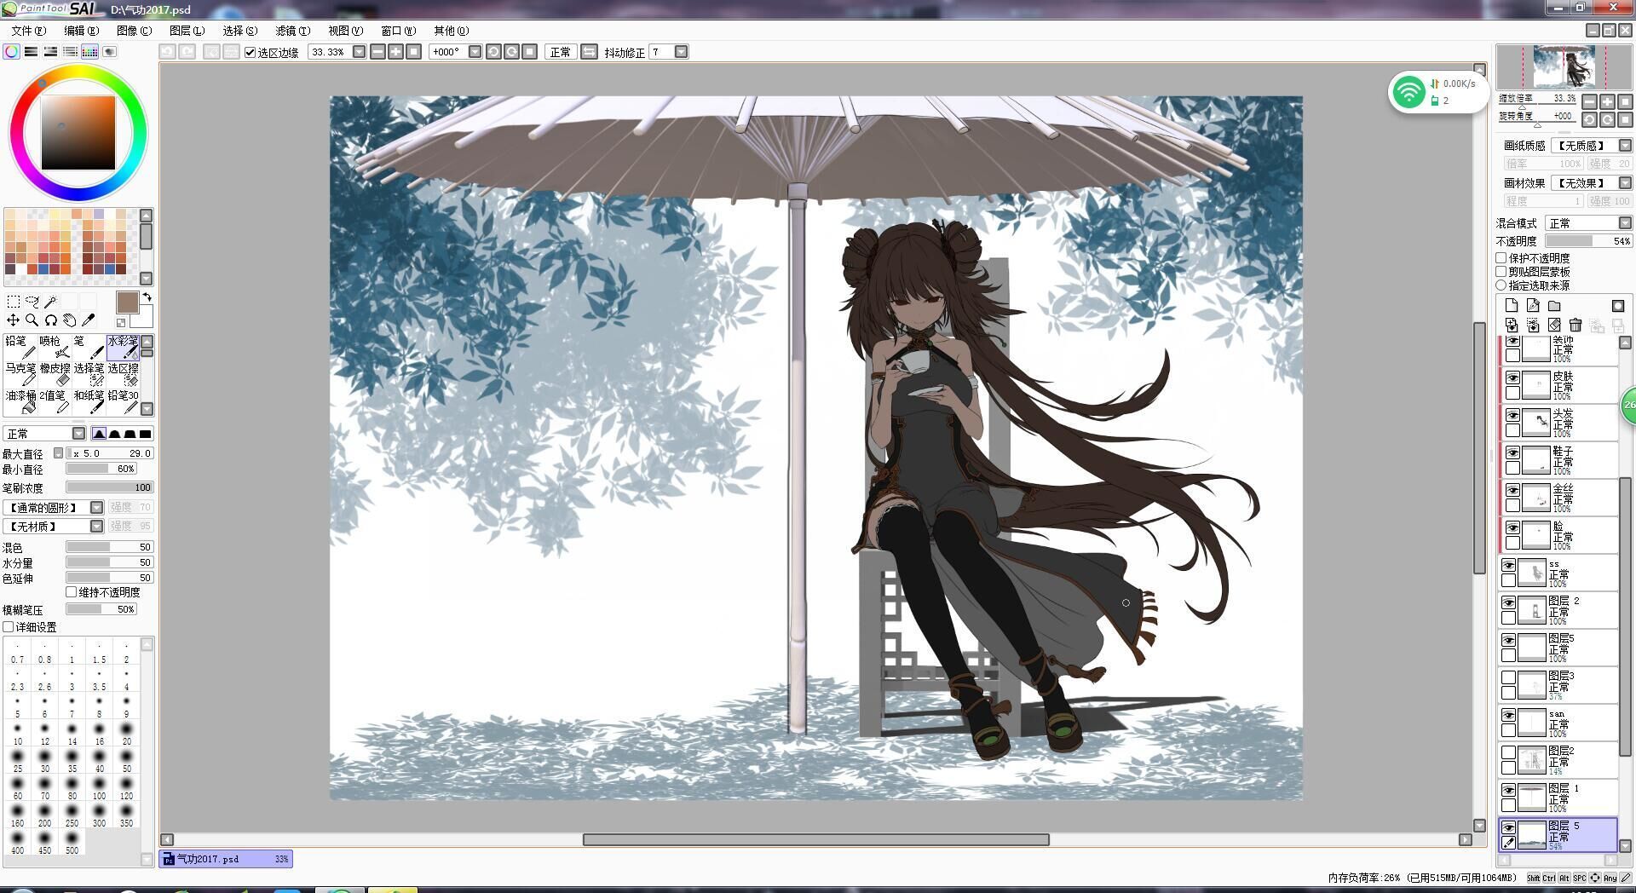Viewport: 1636px width, 893px height.
Task: Click the 正常 view mode button
Action: pyautogui.click(x=561, y=52)
